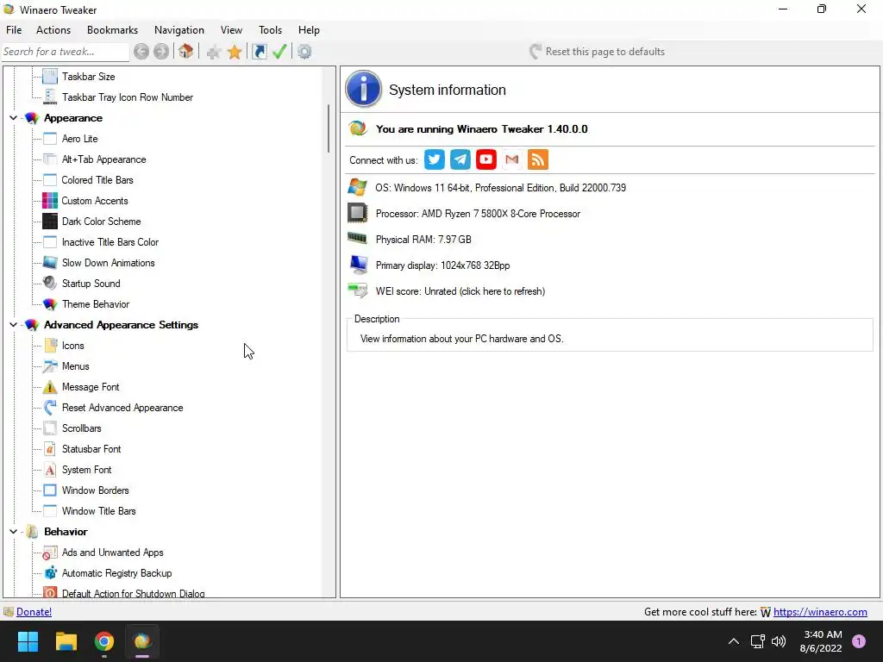The image size is (883, 662).
Task: Click the Window Borders square icon
Action: 50,490
